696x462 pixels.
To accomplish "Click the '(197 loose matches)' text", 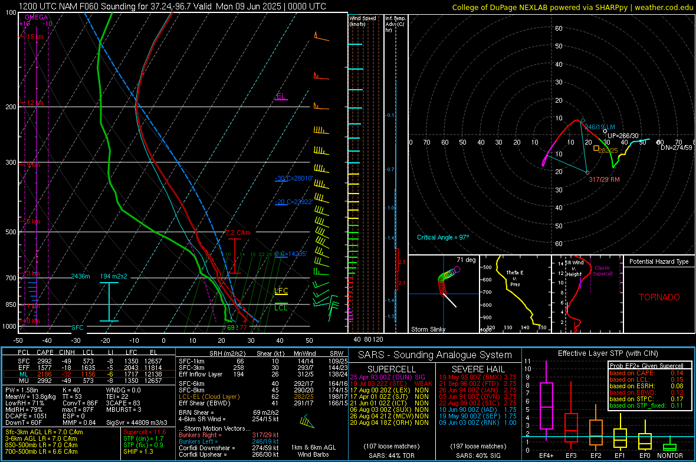I will 478,446.
